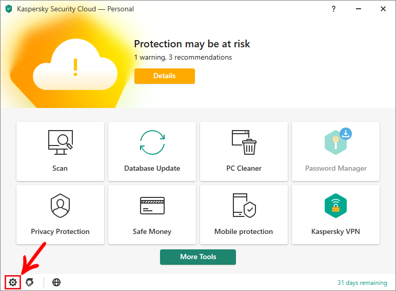Click the Kaspersky shield logo in title bar

(9, 9)
